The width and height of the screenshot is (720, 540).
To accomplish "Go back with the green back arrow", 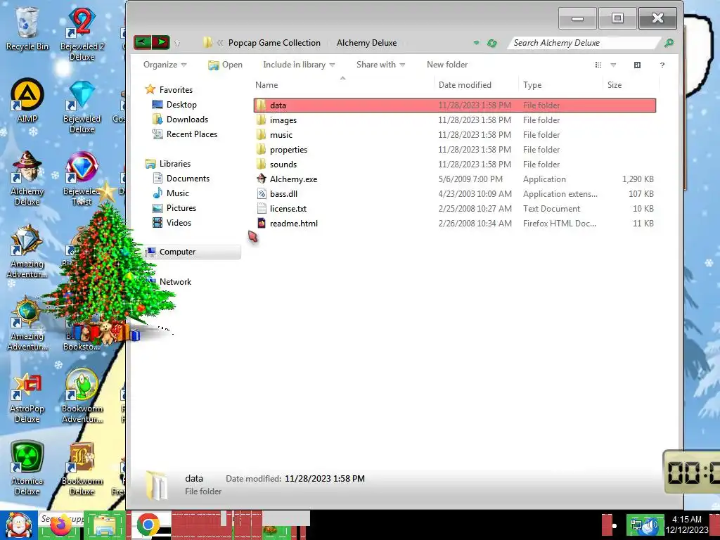I will (142, 43).
